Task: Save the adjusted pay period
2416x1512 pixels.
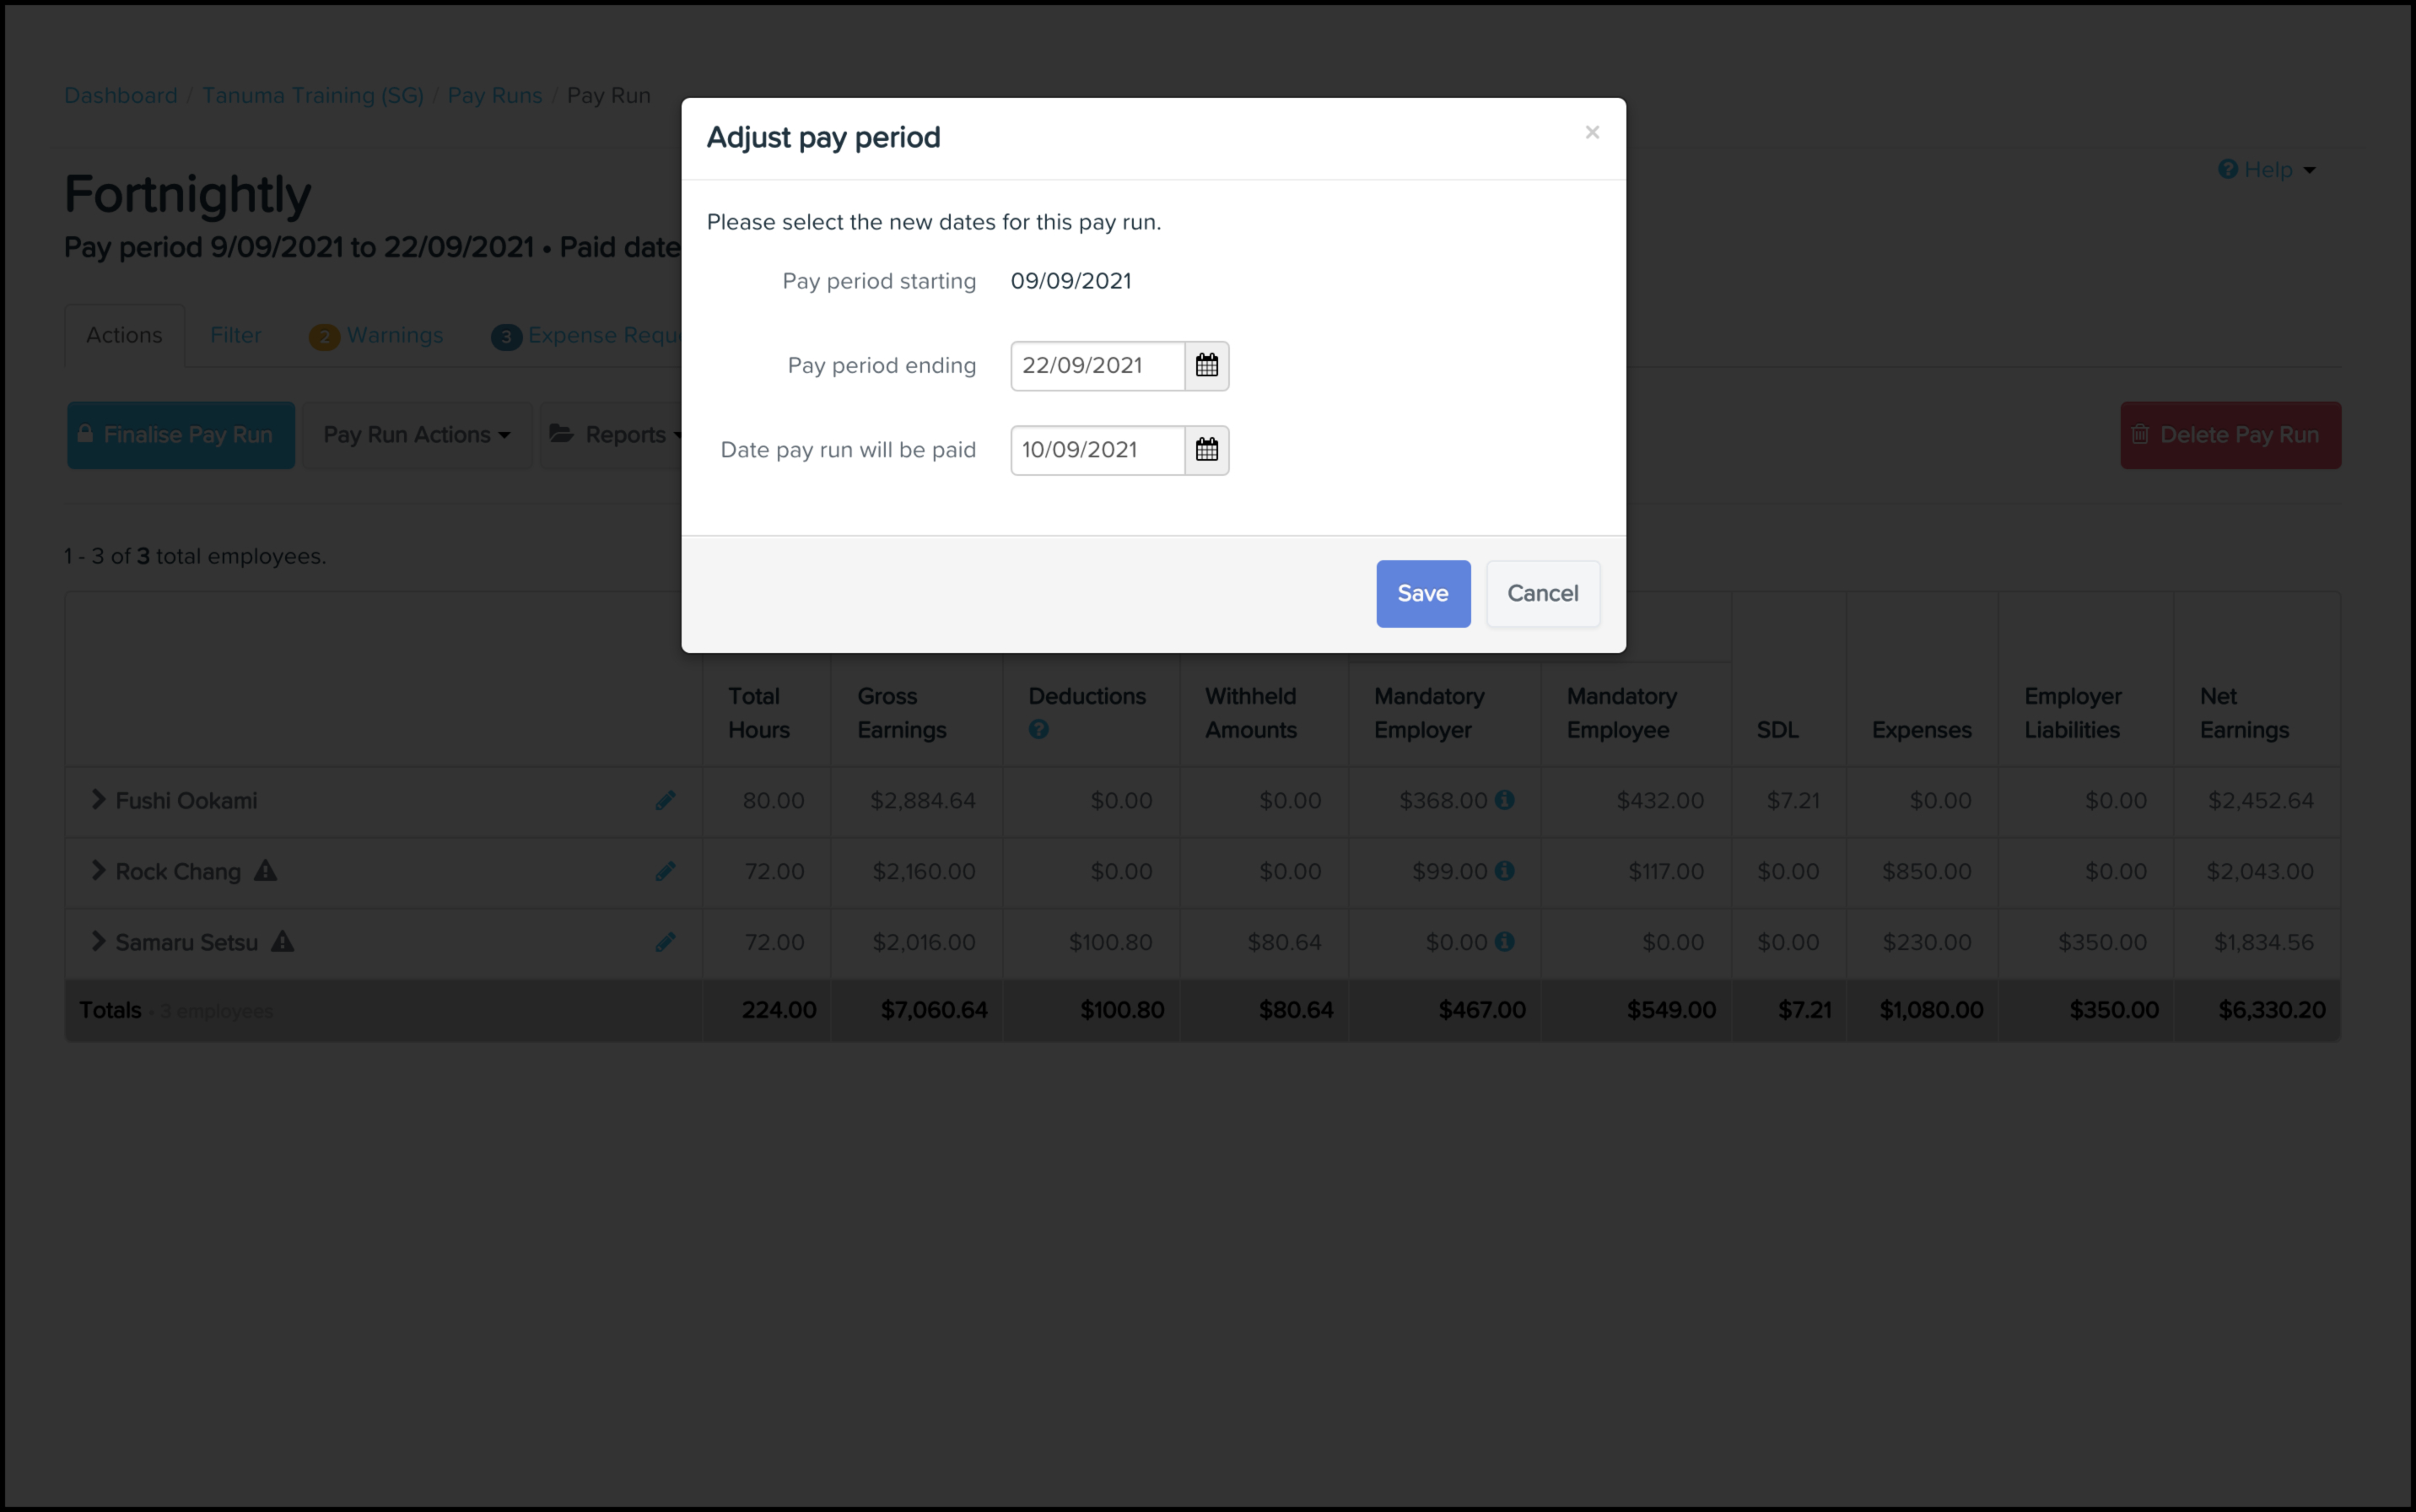Action: 1422,594
